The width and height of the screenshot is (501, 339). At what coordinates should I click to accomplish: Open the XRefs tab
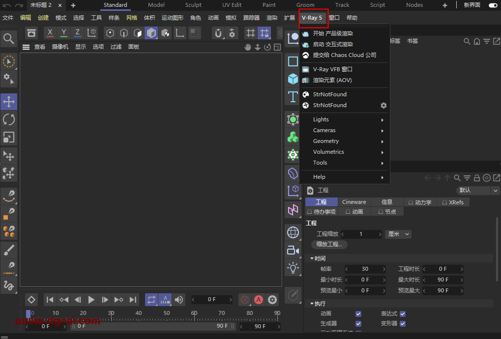[453, 202]
